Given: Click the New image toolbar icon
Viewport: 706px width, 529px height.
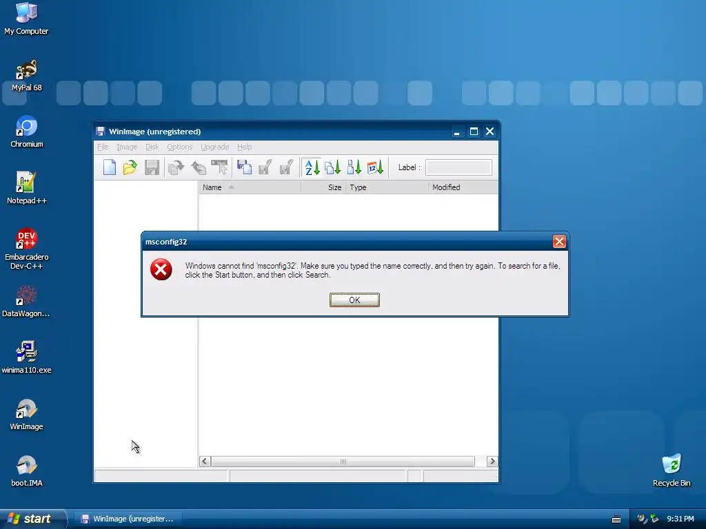Looking at the screenshot, I should coord(110,167).
